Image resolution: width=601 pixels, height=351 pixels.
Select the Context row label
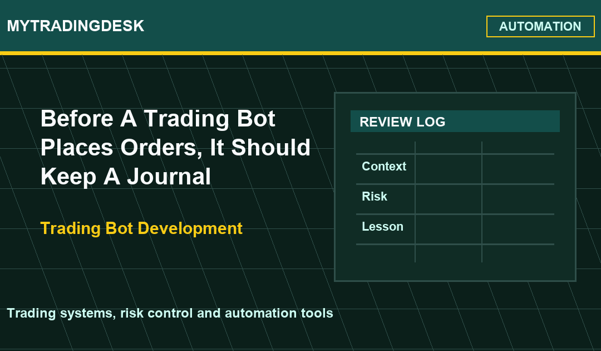coord(383,167)
